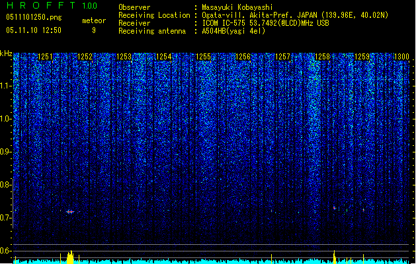Click the 0.8 kHz axis tick label
The width and height of the screenshot is (416, 264).
[5, 185]
